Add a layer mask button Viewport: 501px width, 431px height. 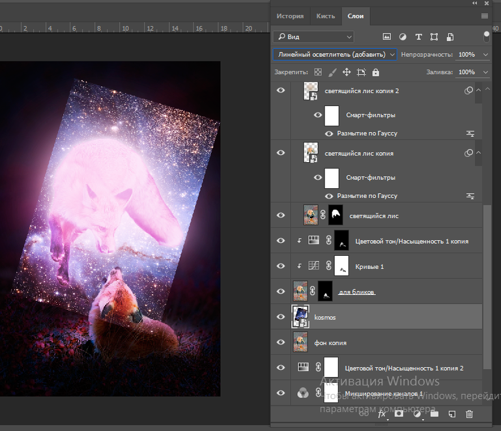click(x=399, y=414)
